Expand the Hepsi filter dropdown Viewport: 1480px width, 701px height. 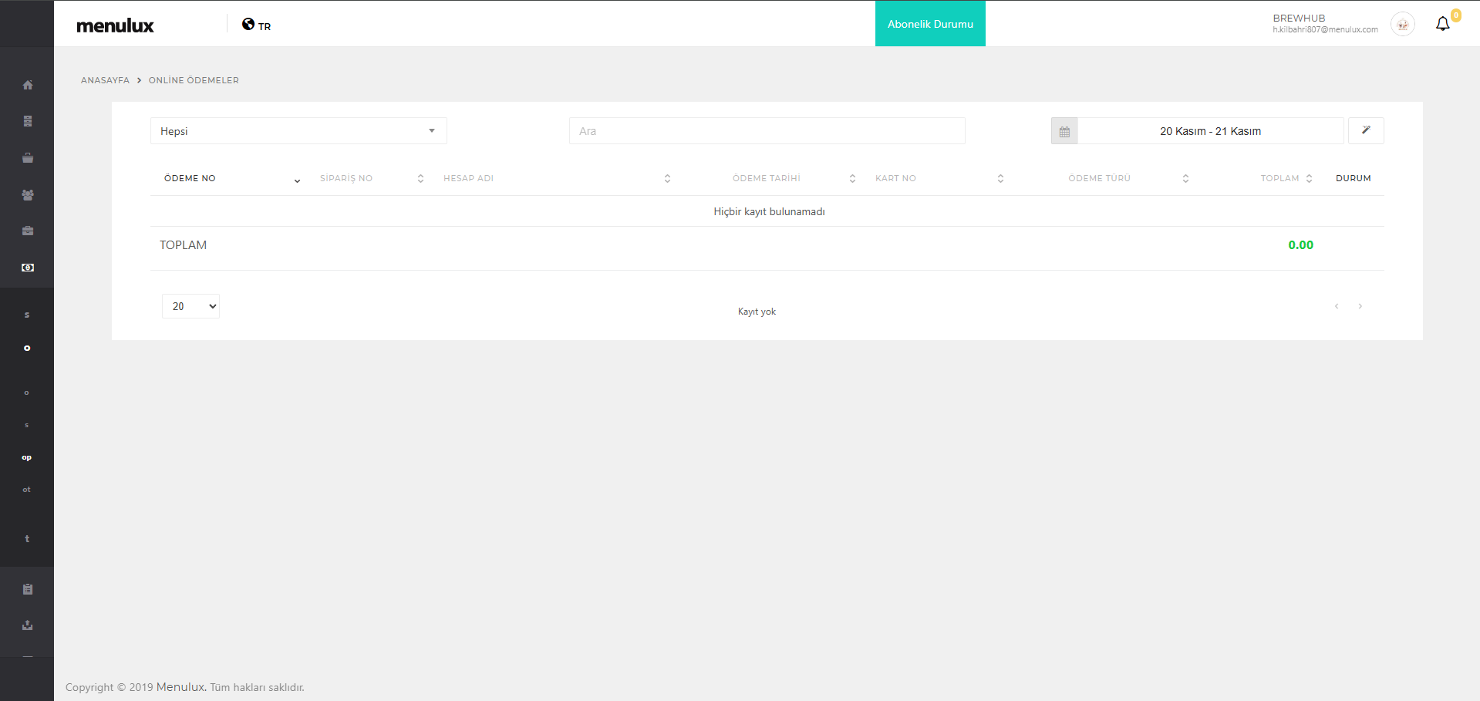click(298, 131)
